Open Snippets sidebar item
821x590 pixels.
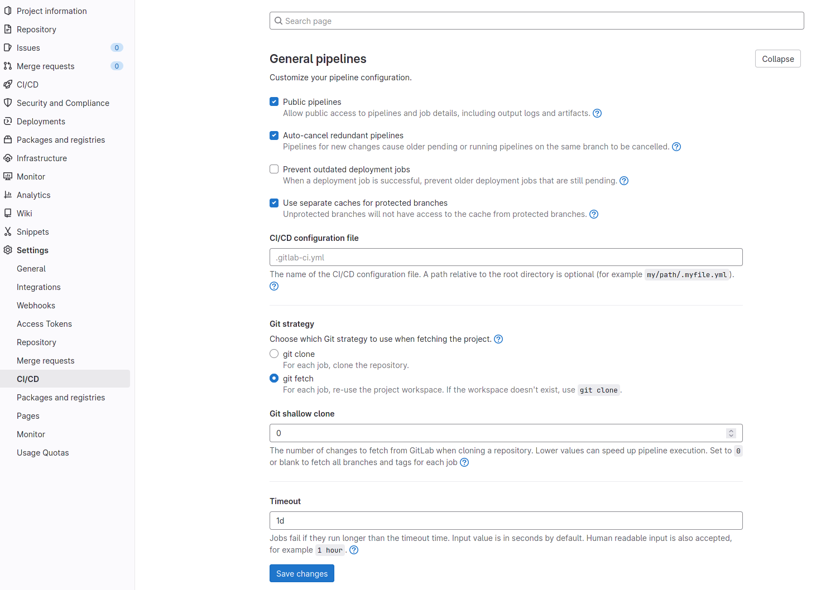tap(65, 231)
